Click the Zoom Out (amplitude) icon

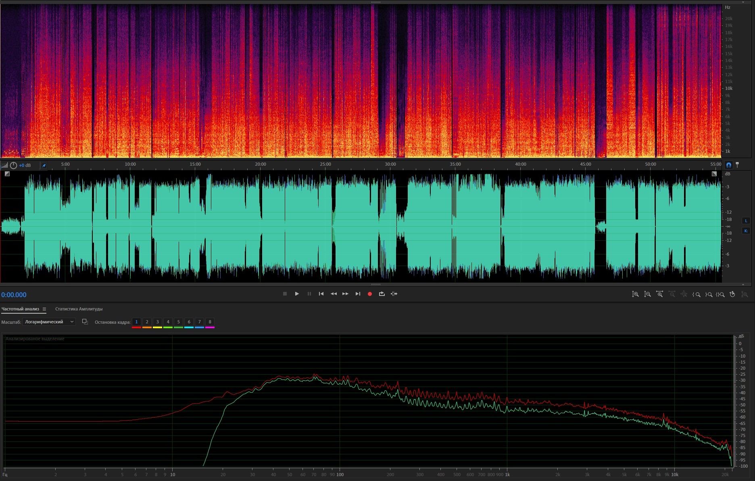pyautogui.click(x=647, y=294)
